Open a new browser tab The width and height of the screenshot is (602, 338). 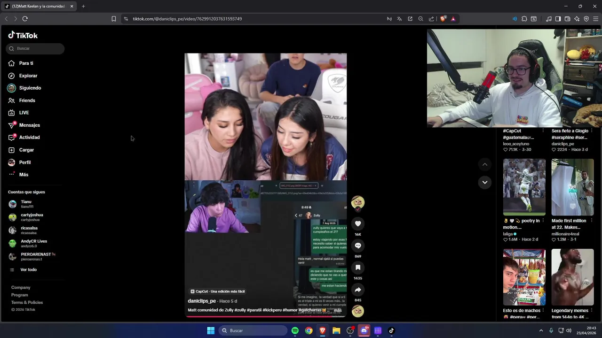click(x=83, y=6)
